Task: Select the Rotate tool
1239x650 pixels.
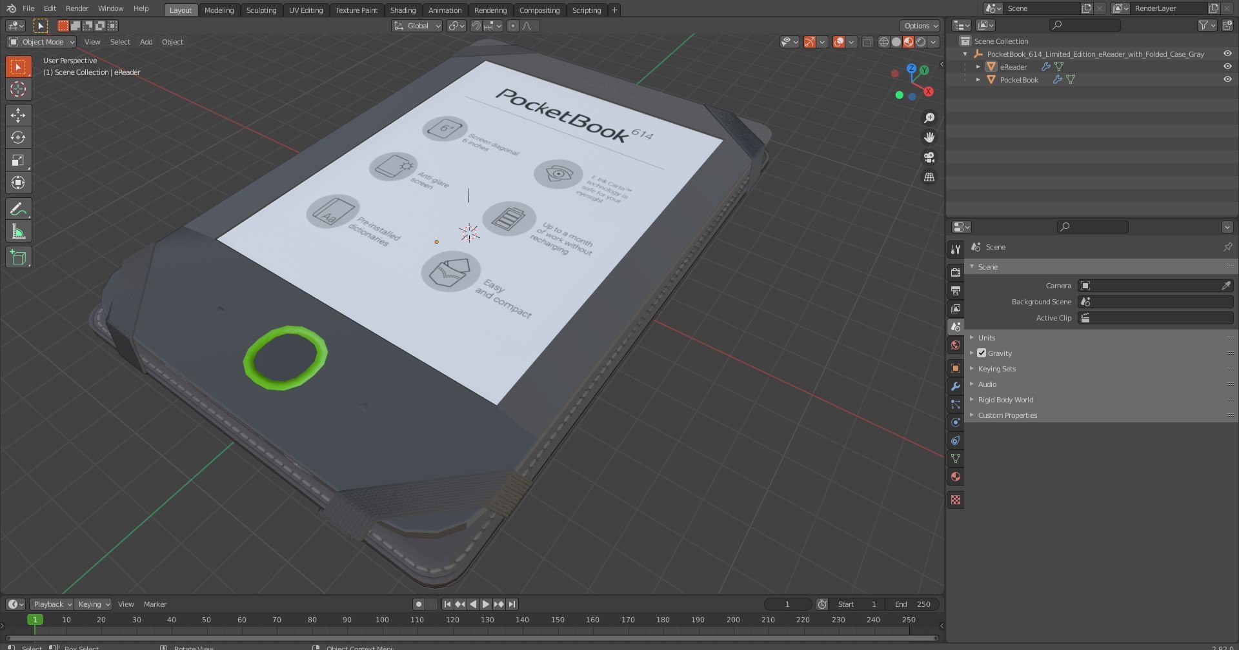Action: pos(18,137)
